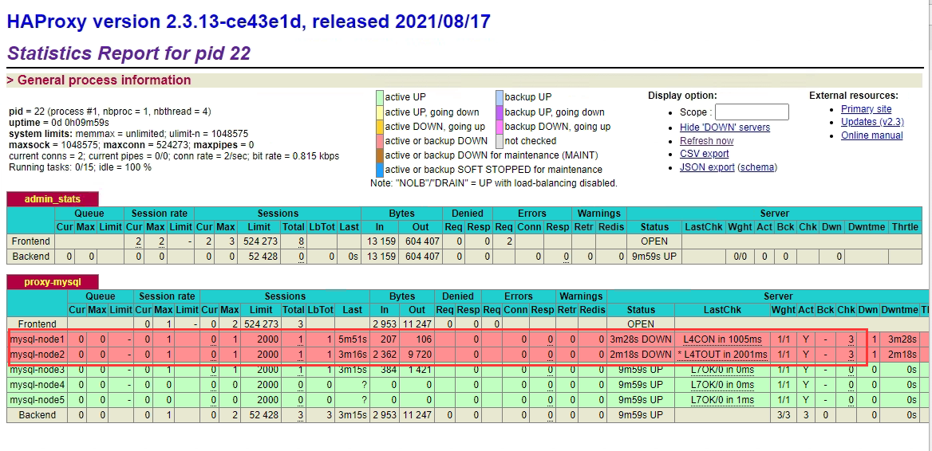932x451 pixels.
Task: Click the Statistics Report for pid 22 heading
Action: 128,53
